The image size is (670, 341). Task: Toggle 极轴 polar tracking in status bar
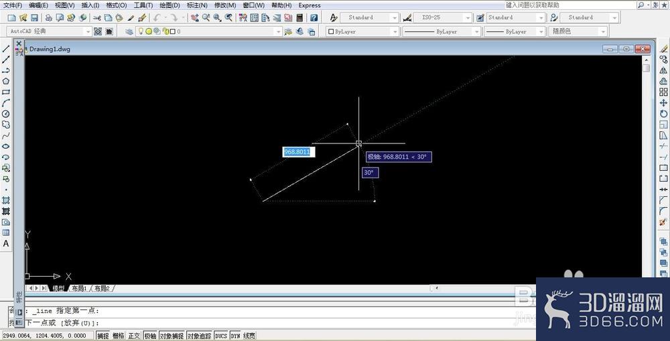pos(150,336)
